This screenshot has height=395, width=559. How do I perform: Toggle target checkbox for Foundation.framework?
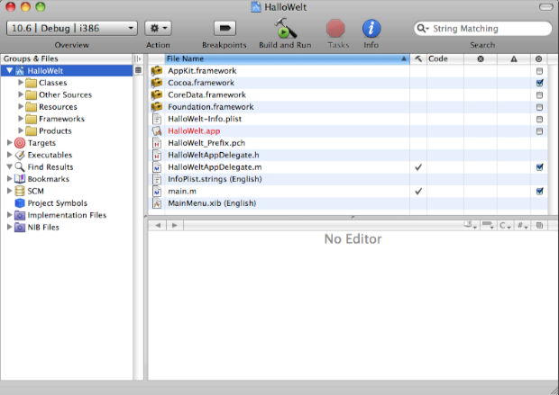coord(539,107)
